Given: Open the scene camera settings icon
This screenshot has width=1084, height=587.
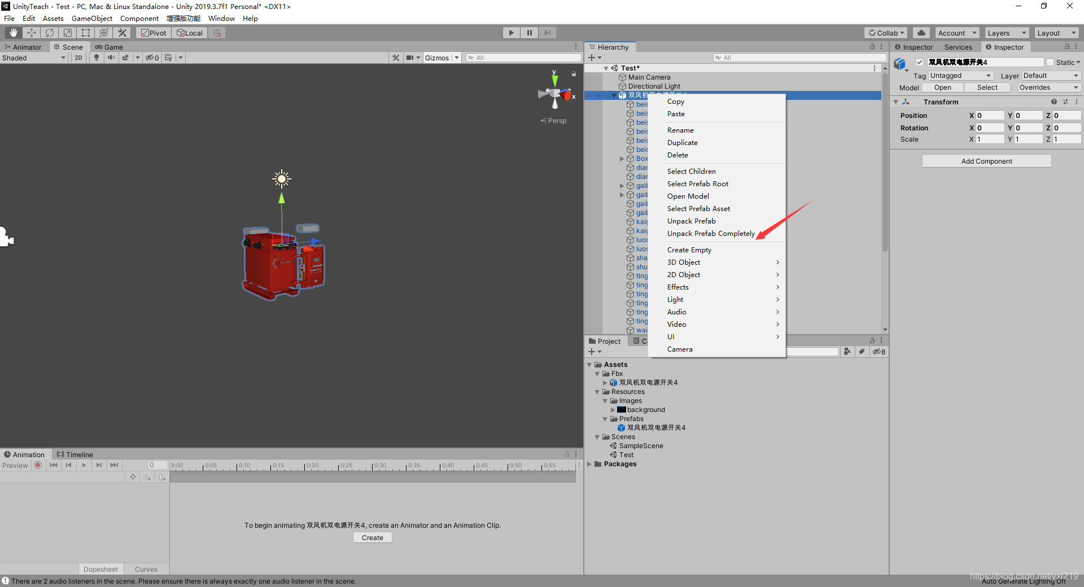Looking at the screenshot, I should [410, 58].
